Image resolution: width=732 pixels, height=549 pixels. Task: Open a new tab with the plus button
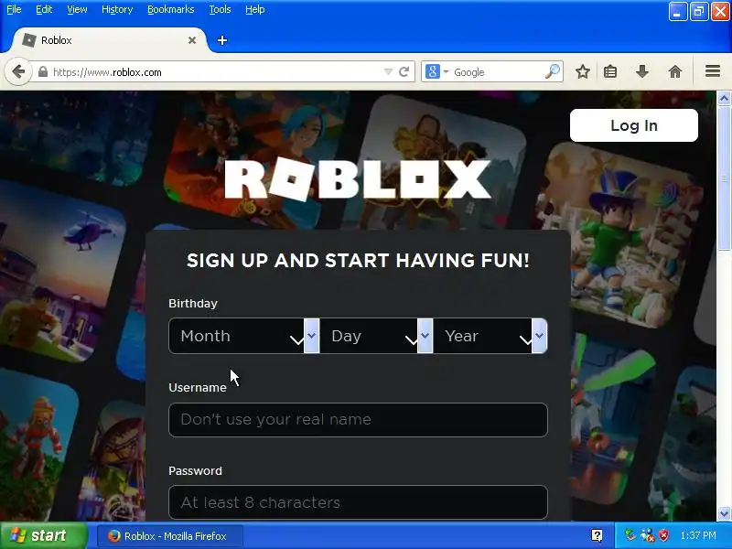coord(222,40)
